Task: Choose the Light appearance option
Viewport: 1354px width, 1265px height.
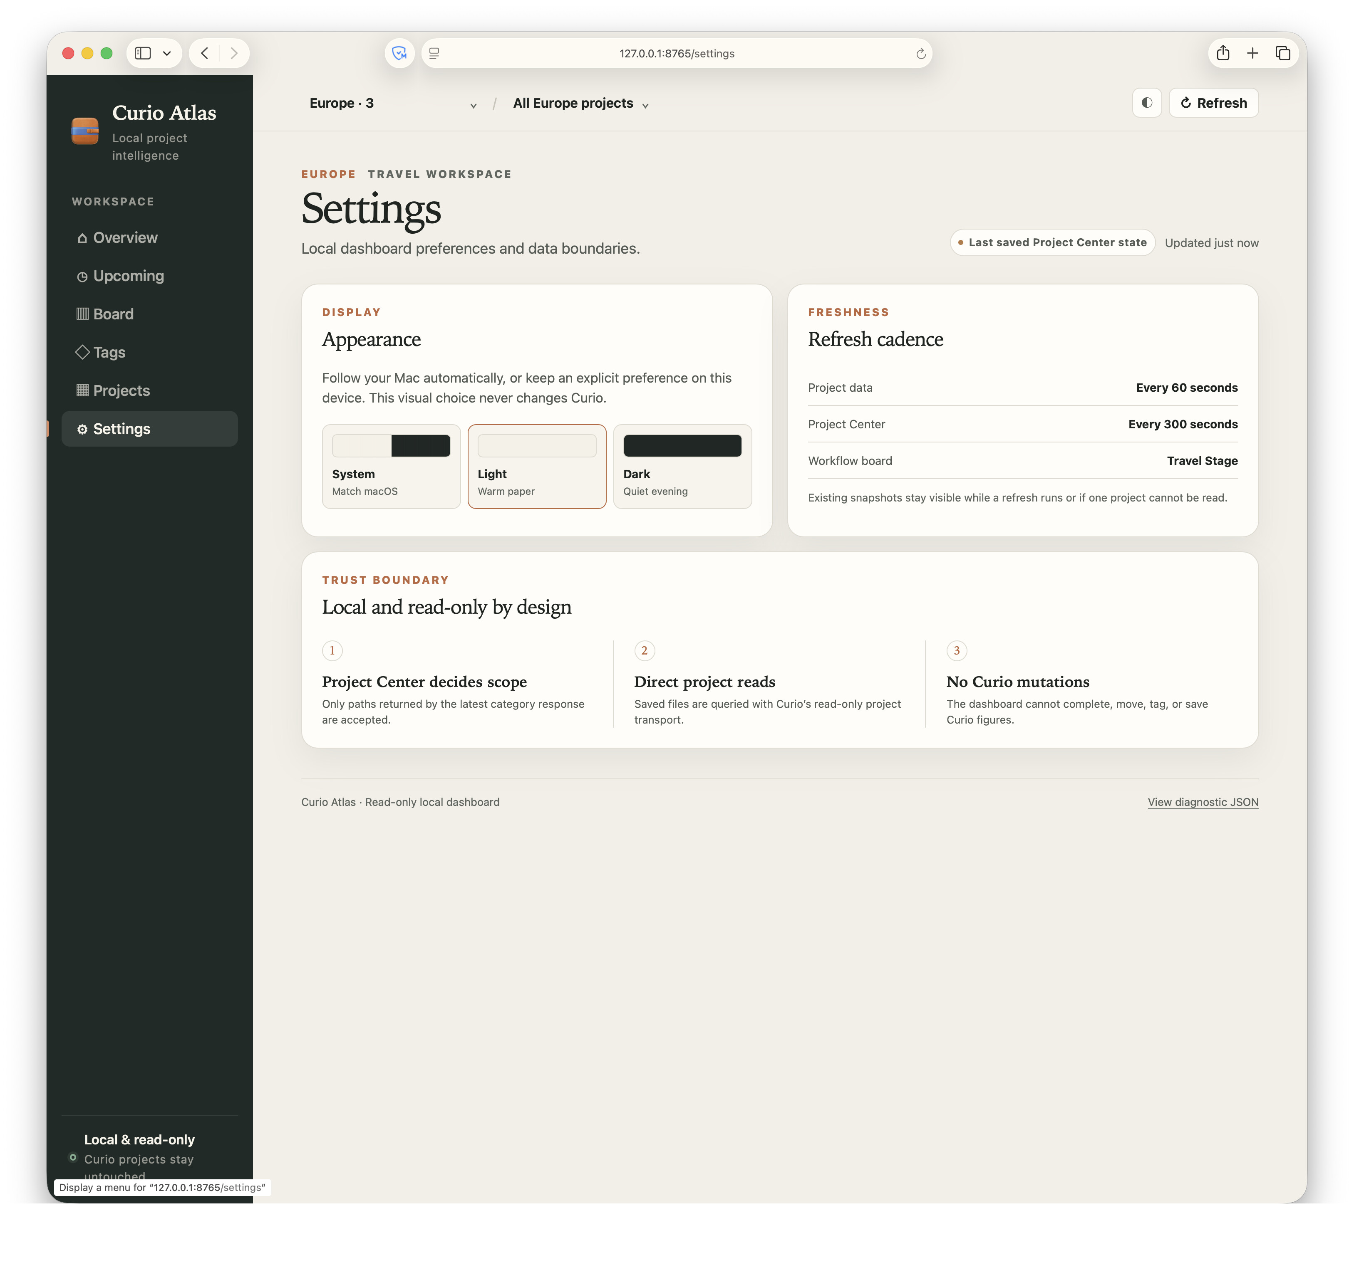Action: 537,467
